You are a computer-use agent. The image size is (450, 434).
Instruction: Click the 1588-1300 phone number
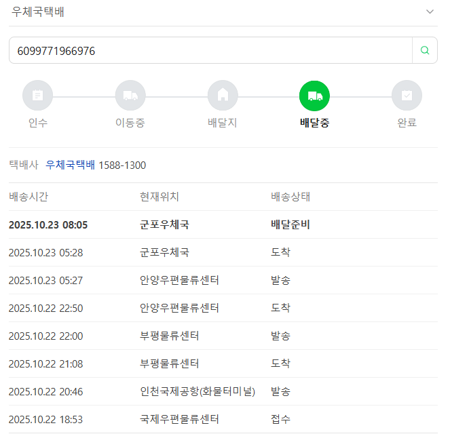click(122, 165)
